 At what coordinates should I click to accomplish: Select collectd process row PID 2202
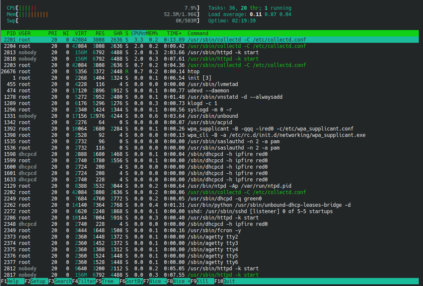210,192
